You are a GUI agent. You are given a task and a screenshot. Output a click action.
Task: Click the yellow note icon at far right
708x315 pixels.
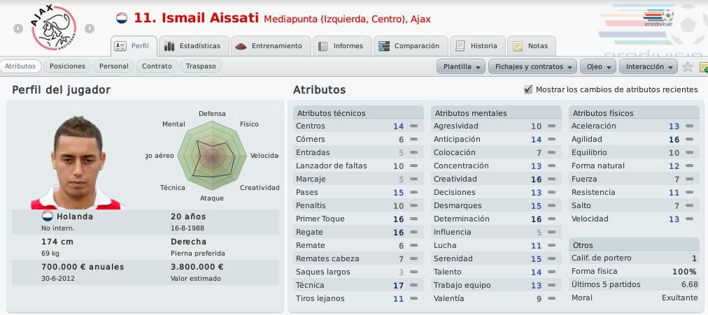704,67
